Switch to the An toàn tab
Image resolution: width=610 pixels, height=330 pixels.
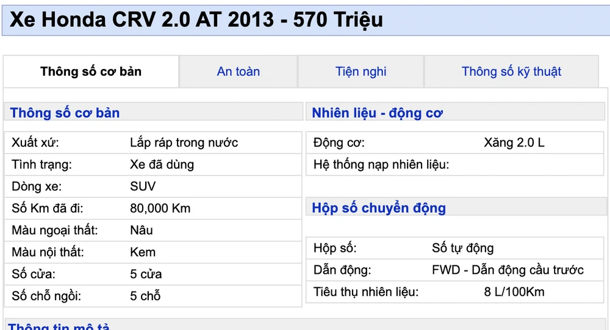pyautogui.click(x=238, y=71)
